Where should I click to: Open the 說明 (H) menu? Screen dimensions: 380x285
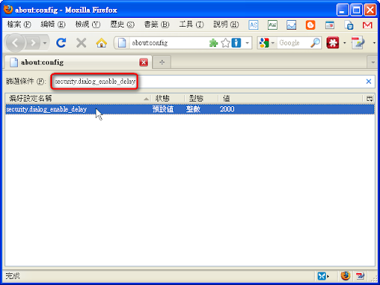coord(226,24)
